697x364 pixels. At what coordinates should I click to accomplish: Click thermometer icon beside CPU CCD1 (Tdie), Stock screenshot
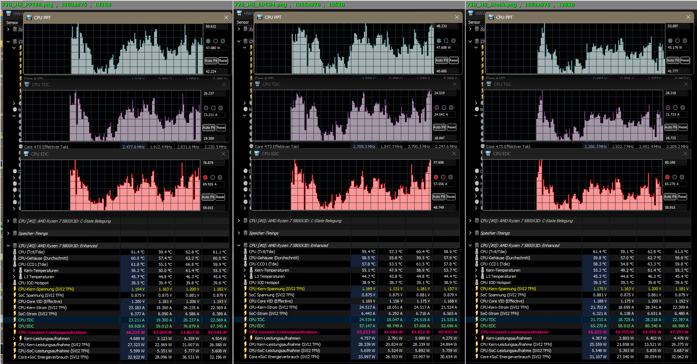click(477, 264)
